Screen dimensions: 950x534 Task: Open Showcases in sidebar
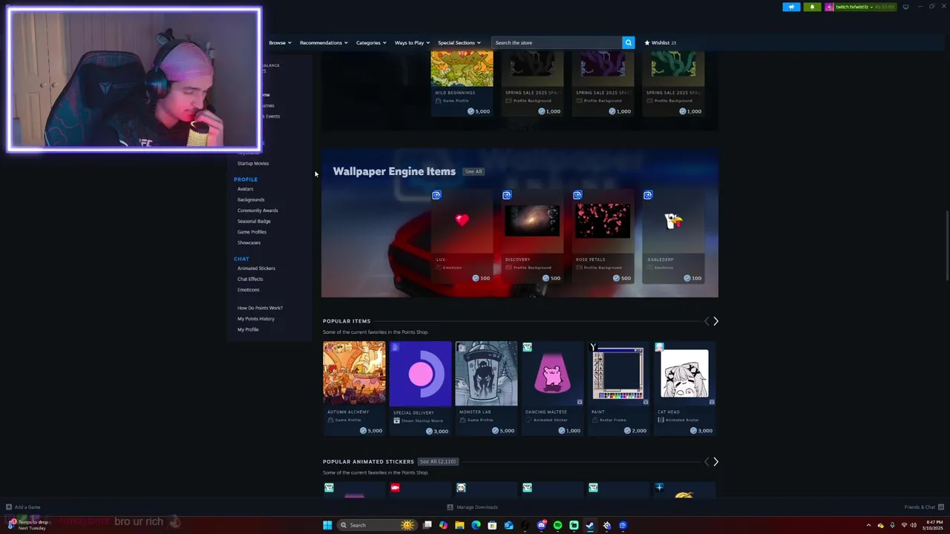tap(249, 243)
